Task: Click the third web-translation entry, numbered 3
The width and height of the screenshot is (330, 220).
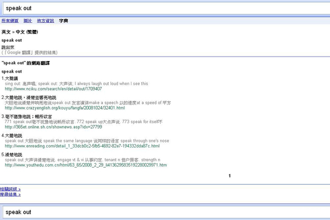Action: pos(26,117)
